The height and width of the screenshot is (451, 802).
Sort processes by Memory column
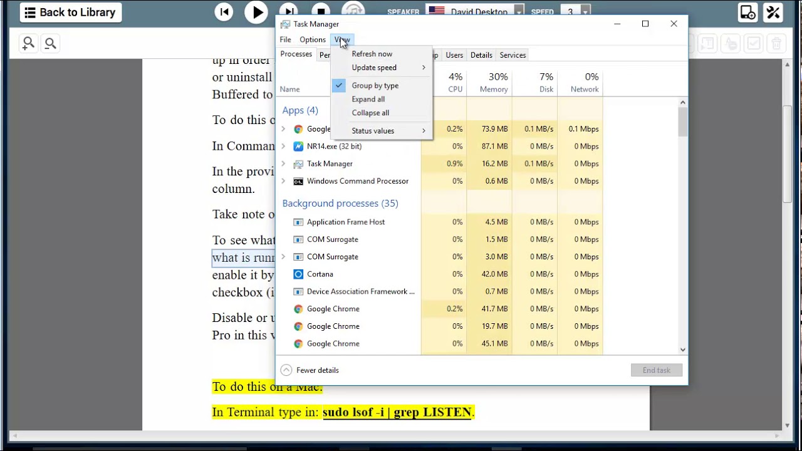coord(489,82)
